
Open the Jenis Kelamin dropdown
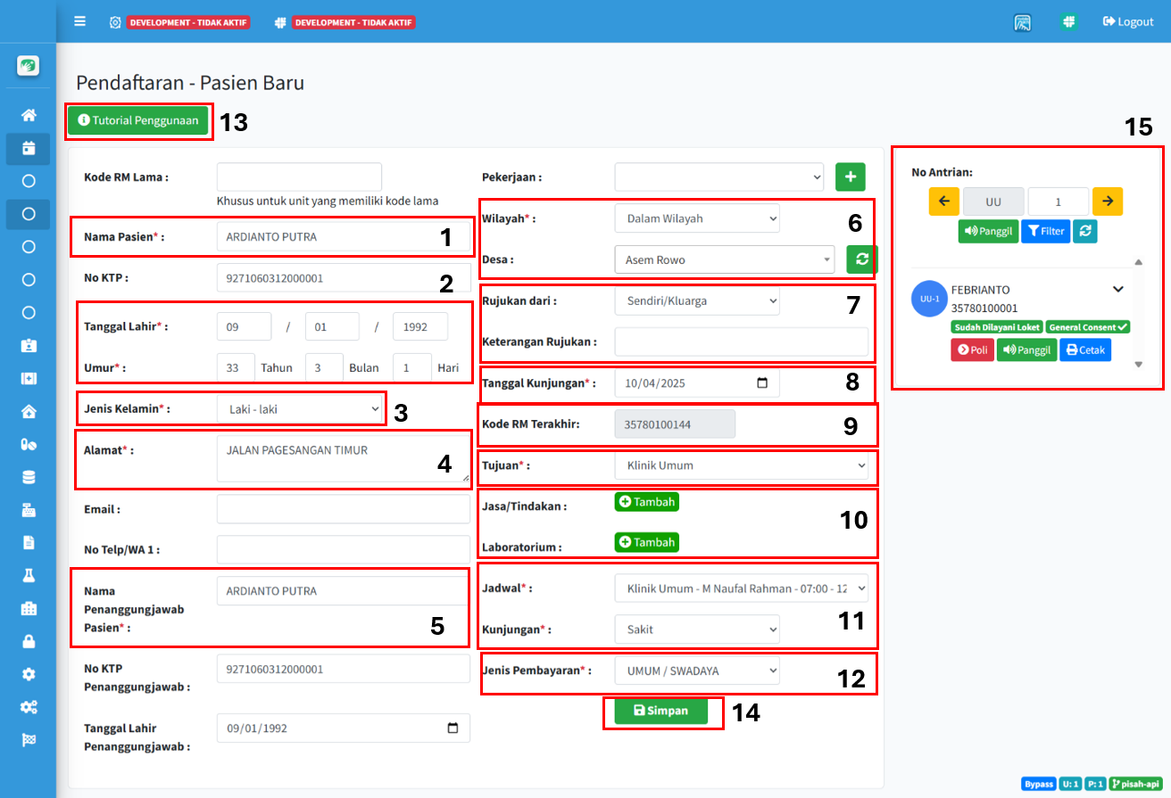click(301, 410)
